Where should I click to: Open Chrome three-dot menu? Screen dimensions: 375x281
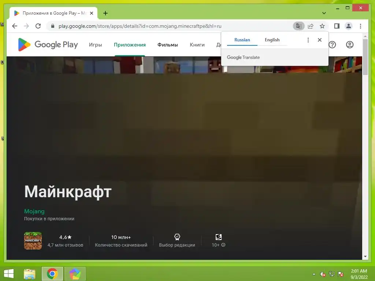(x=360, y=26)
